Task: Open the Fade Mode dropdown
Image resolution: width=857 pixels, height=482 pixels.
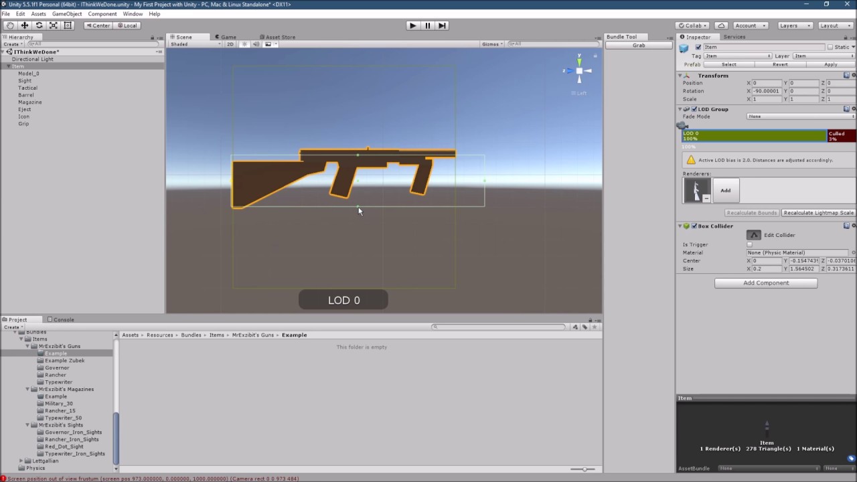Action: [801, 116]
